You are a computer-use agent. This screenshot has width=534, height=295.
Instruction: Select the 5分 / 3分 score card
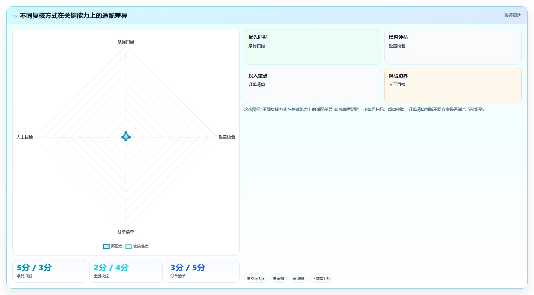[x=49, y=271]
